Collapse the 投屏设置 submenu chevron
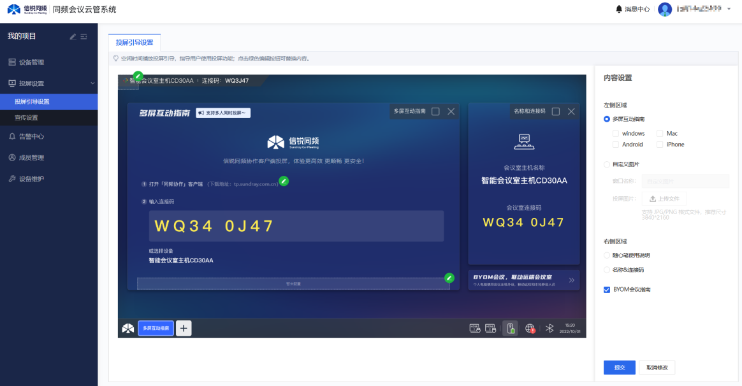Screen dimensions: 742x386 point(93,83)
